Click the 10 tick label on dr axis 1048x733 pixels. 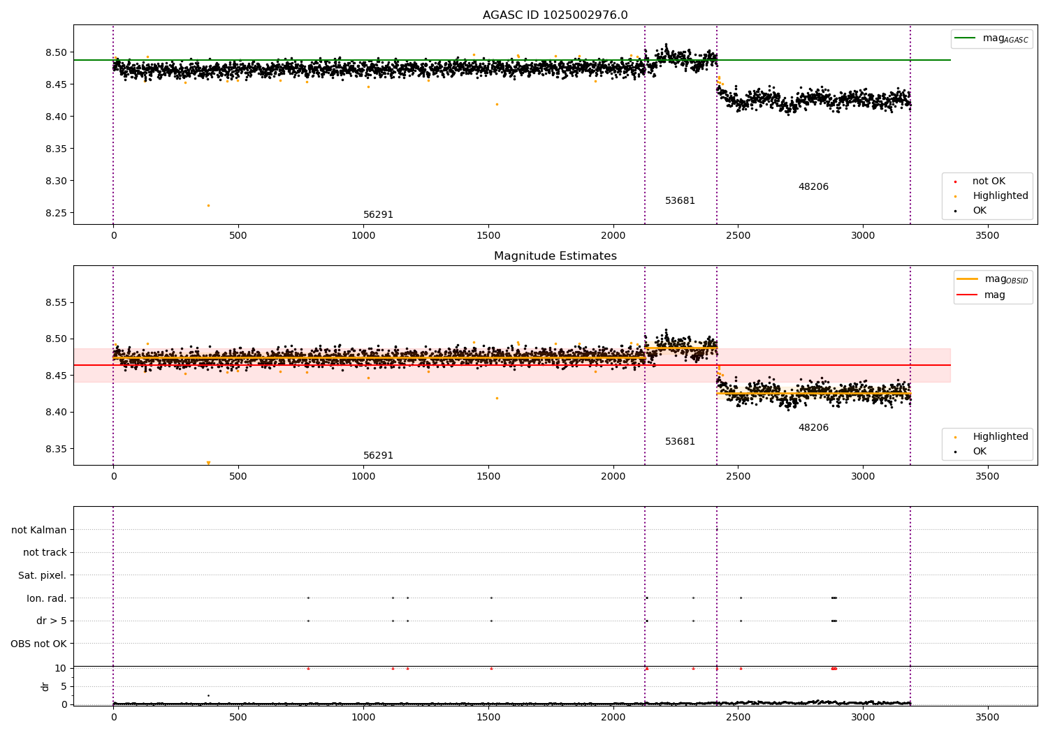(61, 668)
